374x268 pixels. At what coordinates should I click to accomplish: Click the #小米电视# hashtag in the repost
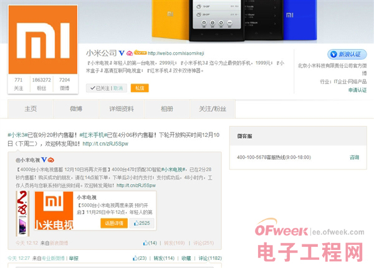174,170
